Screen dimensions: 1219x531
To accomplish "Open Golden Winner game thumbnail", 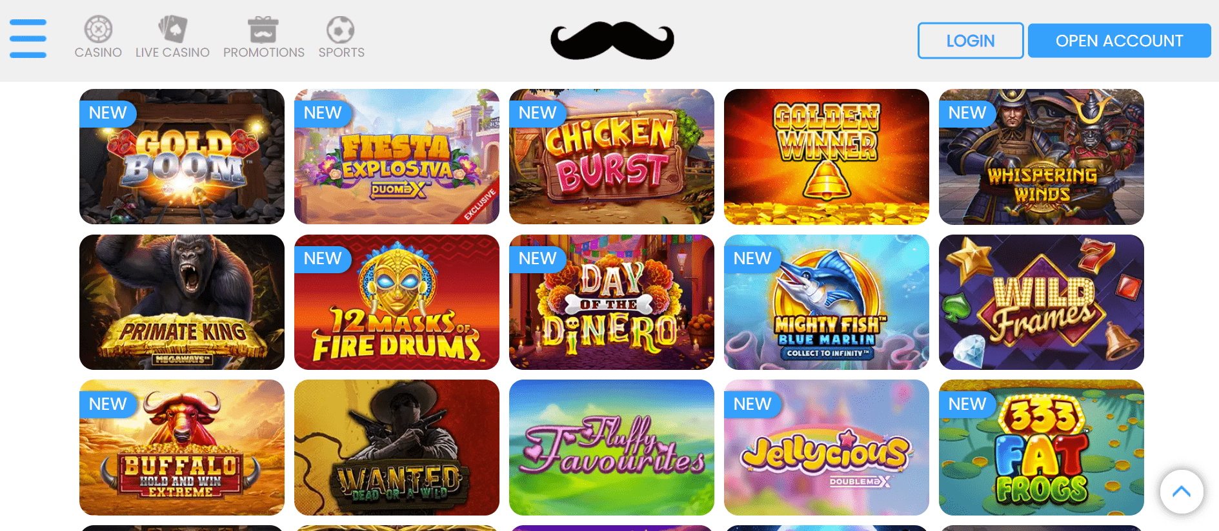I will [827, 157].
